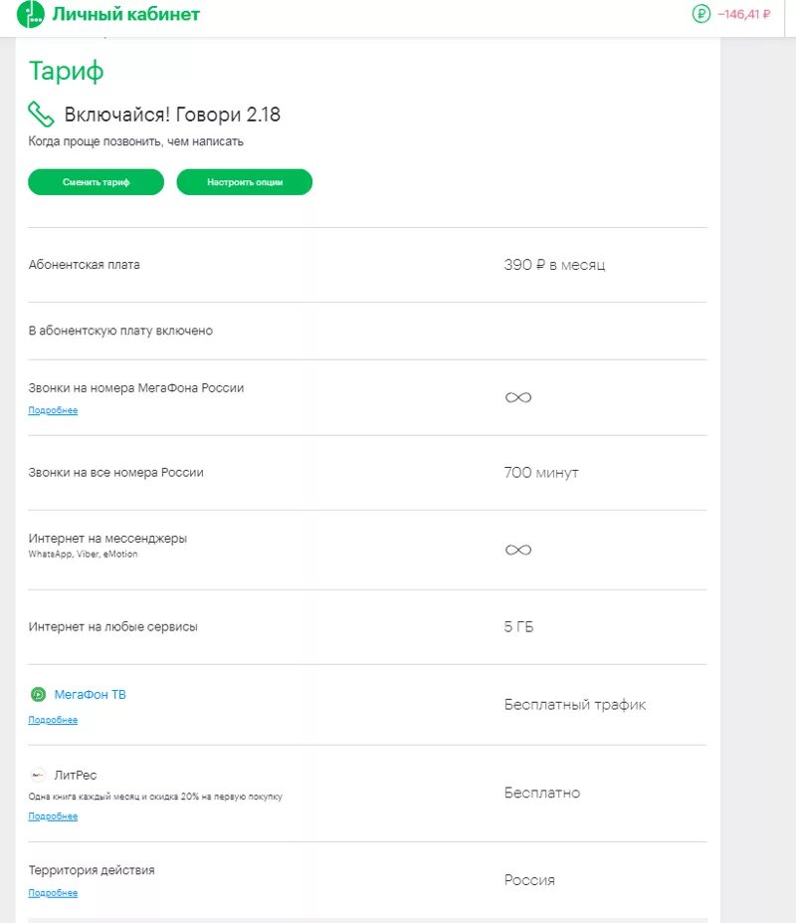Open Подробнее under МегаФон ТВ
Viewport: 796px width, 923px height.
click(x=53, y=720)
